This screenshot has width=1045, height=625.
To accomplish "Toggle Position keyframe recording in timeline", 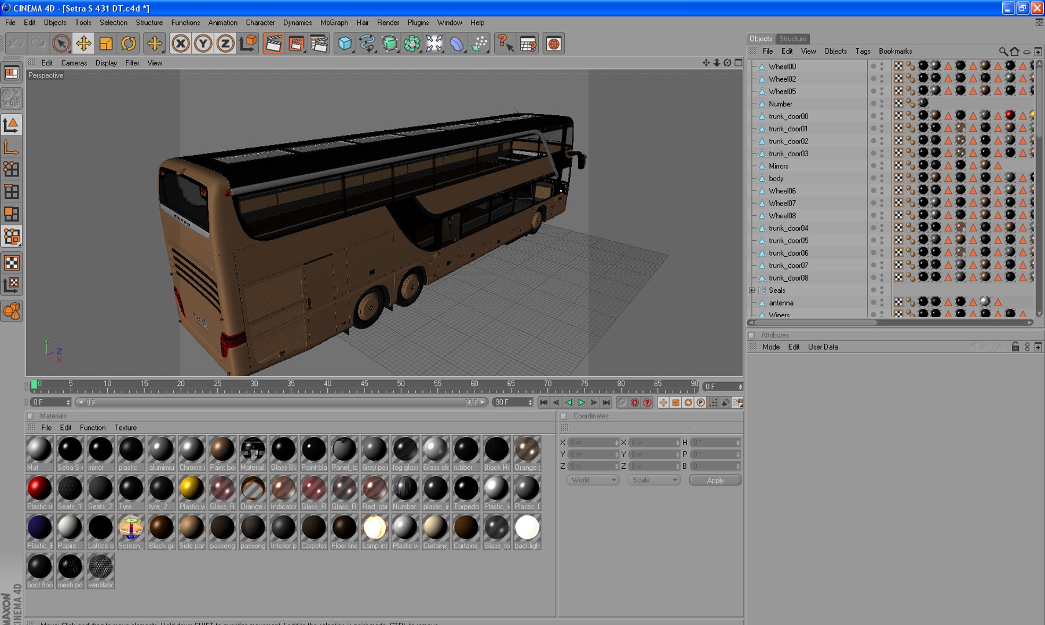I will pyautogui.click(x=663, y=402).
